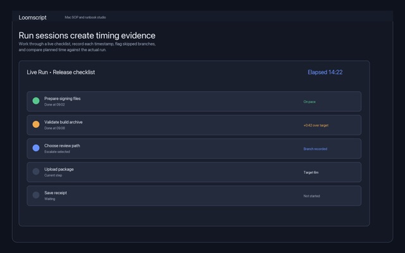The width and height of the screenshot is (405, 253).
Task: Select the Upload package step title
Action: tap(59, 170)
